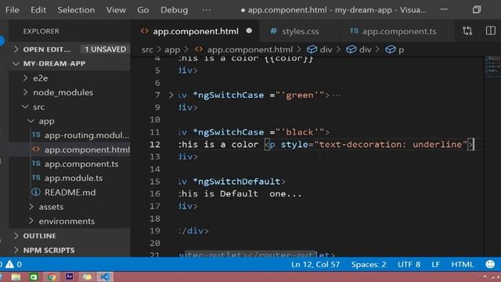
Task: Click the HTML file icon on app.component.html tab
Action: pyautogui.click(x=144, y=31)
